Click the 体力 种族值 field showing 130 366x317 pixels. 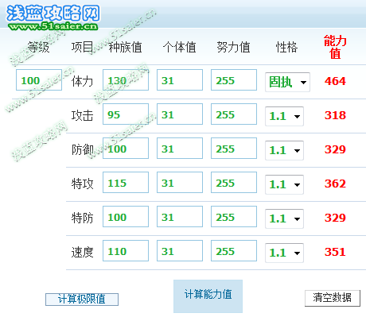point(126,80)
